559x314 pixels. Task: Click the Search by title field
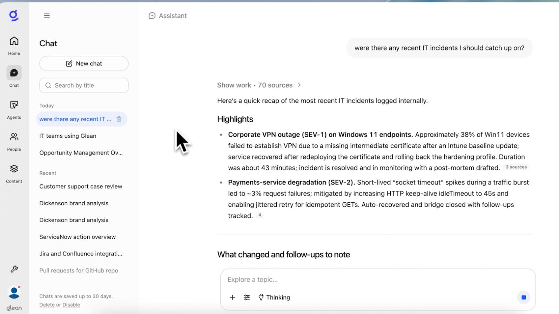(84, 86)
